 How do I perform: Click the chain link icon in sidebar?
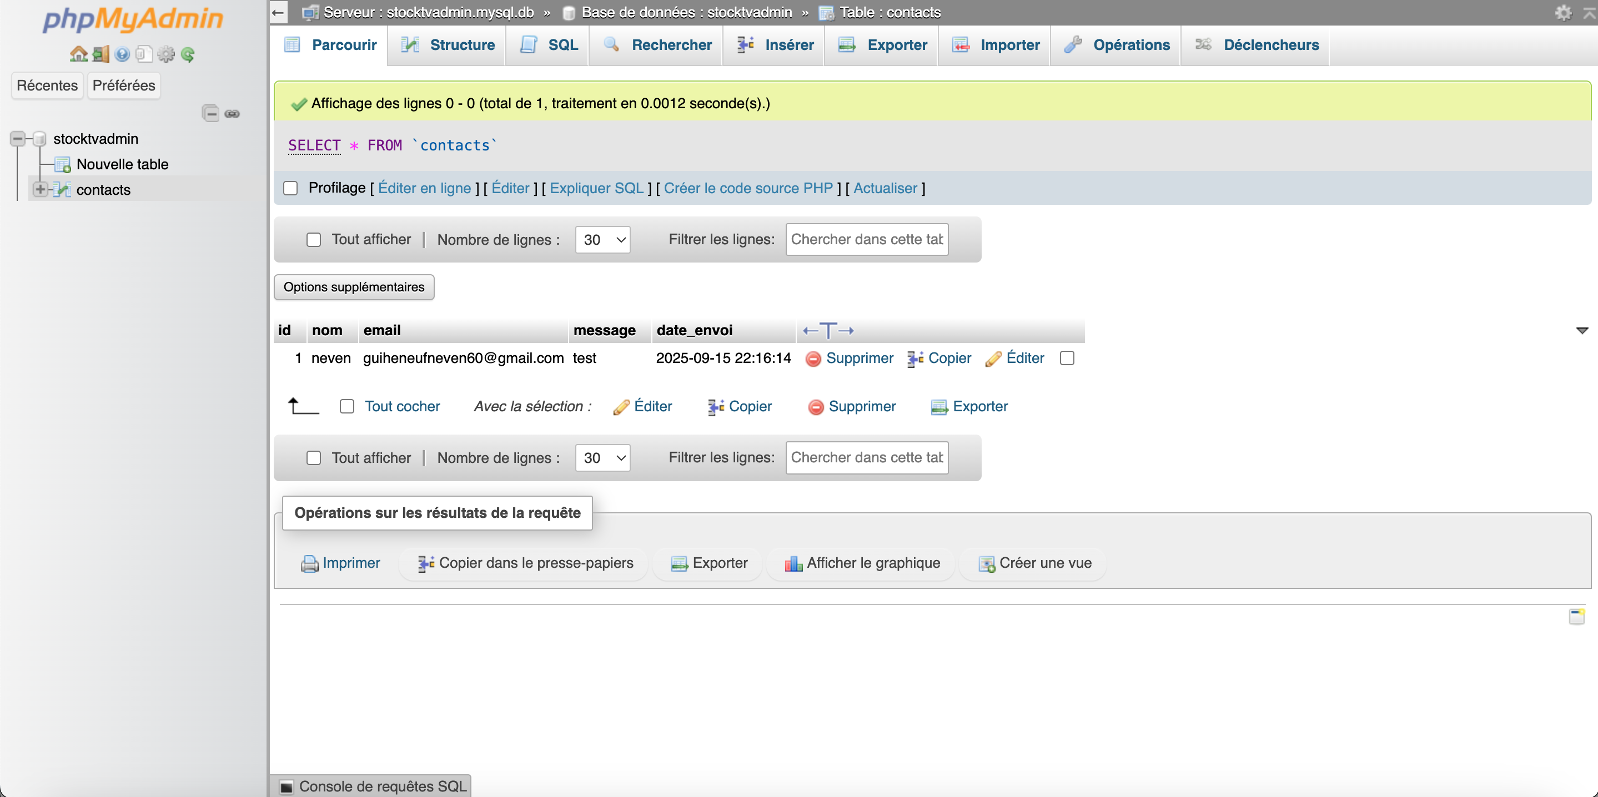click(x=232, y=114)
